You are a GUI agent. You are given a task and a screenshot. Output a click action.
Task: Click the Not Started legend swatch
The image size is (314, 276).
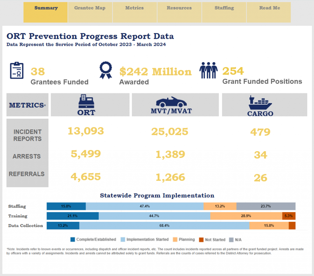click(201, 240)
